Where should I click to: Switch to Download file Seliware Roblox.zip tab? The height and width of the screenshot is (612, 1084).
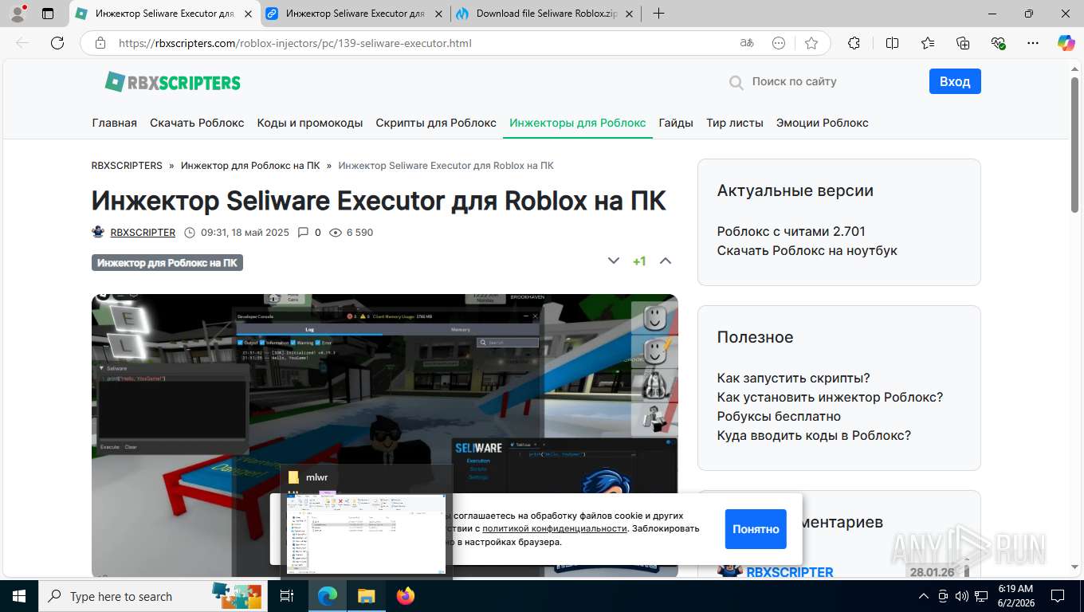pos(547,14)
